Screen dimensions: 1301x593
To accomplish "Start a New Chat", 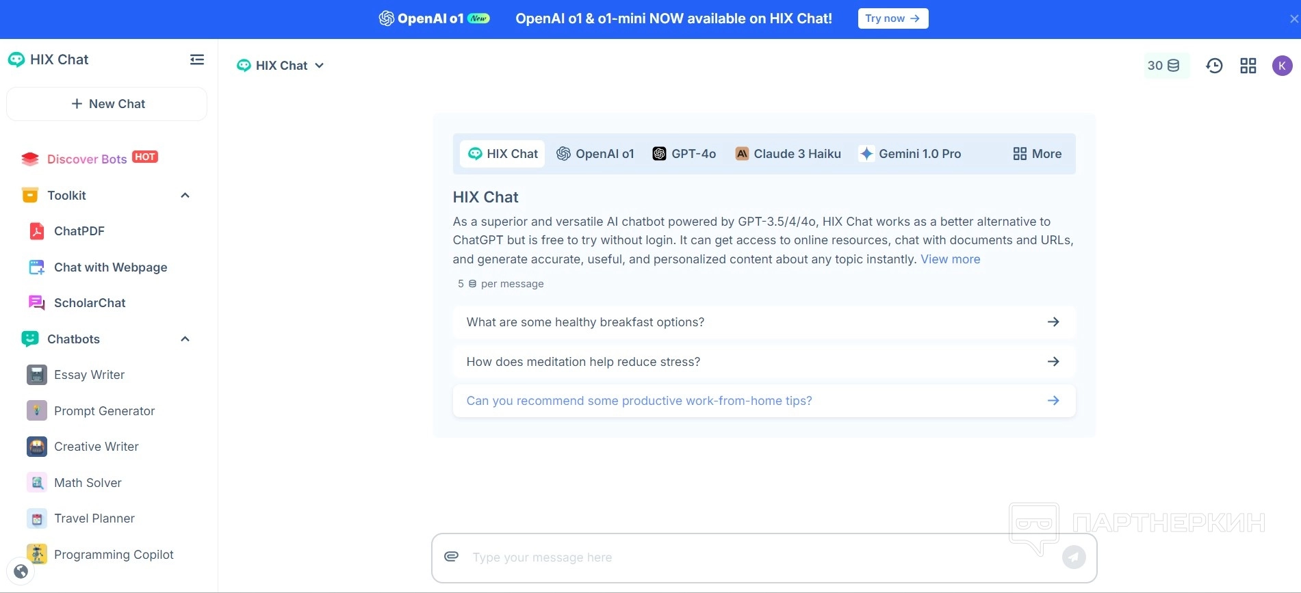I will click(107, 104).
